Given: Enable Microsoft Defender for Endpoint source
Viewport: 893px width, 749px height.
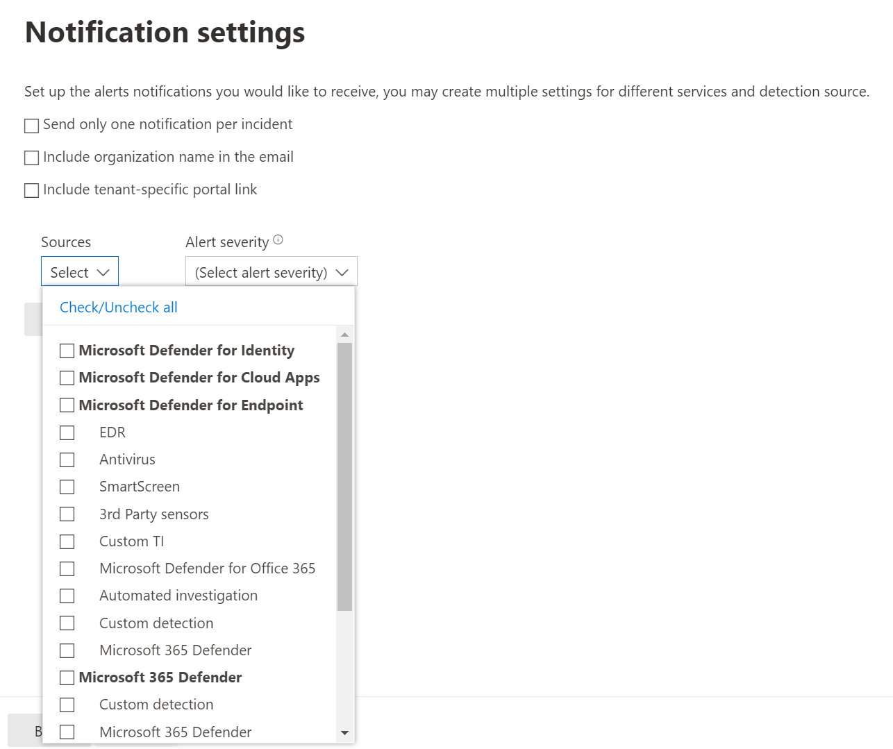Looking at the screenshot, I should 67,405.
